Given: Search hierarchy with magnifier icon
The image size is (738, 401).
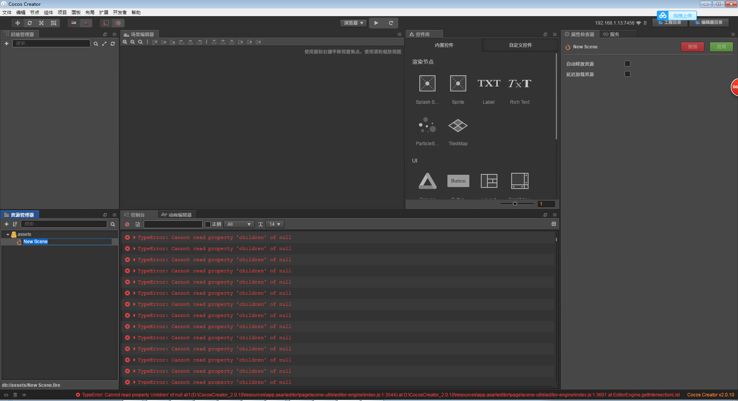Looking at the screenshot, I should pyautogui.click(x=96, y=44).
